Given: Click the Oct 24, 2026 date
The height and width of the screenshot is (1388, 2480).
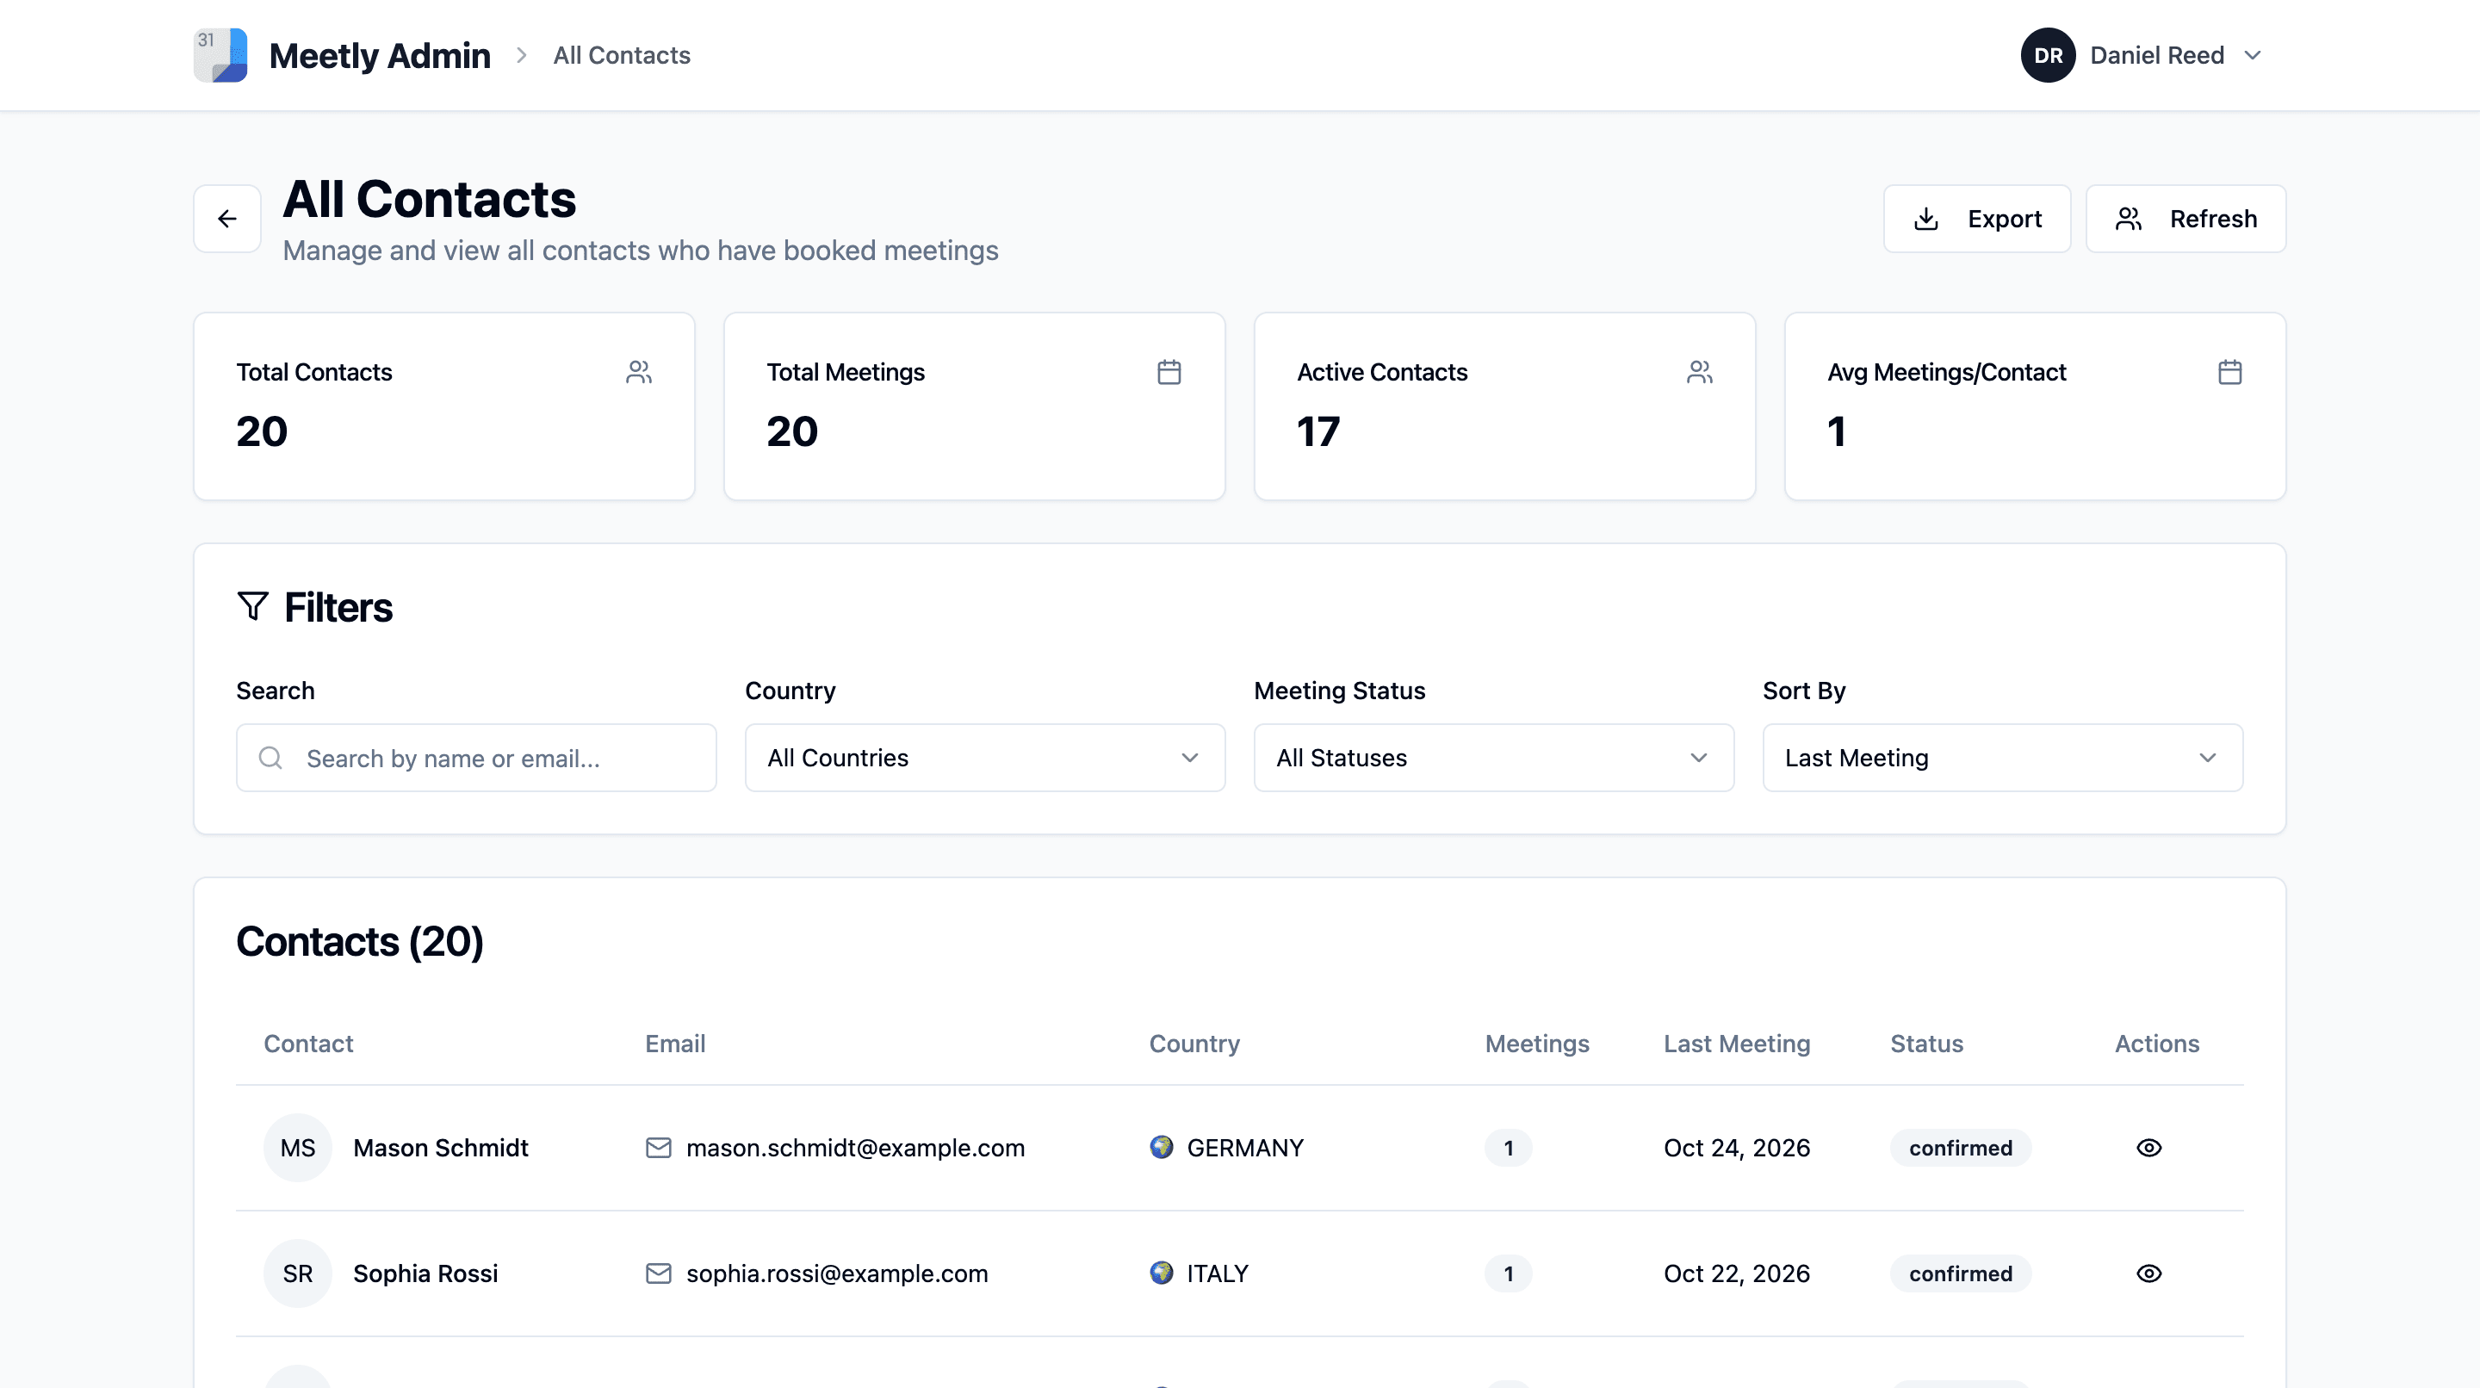Looking at the screenshot, I should click(1737, 1148).
